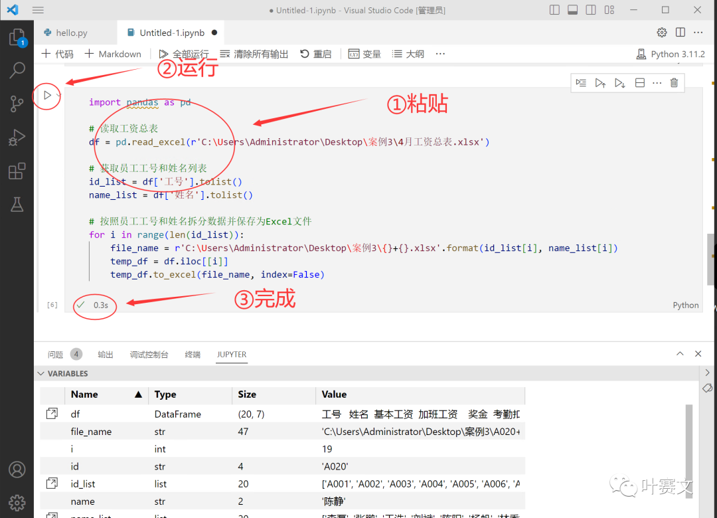
Task: Toggle the panel visibility with chevron
Action: (x=679, y=353)
